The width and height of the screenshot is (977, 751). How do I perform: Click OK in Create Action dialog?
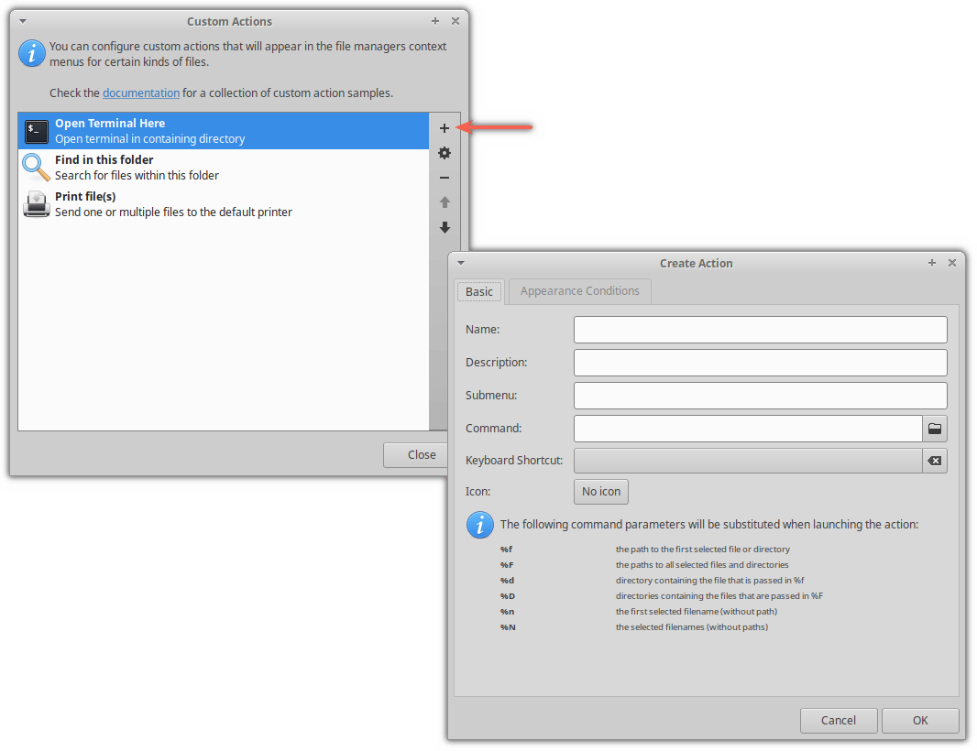[x=920, y=720]
